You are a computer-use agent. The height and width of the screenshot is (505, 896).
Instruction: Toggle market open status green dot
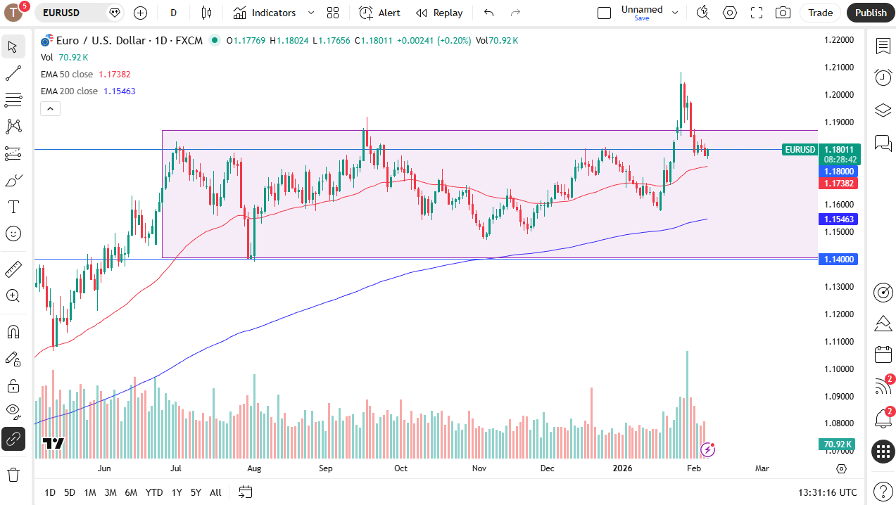click(215, 40)
